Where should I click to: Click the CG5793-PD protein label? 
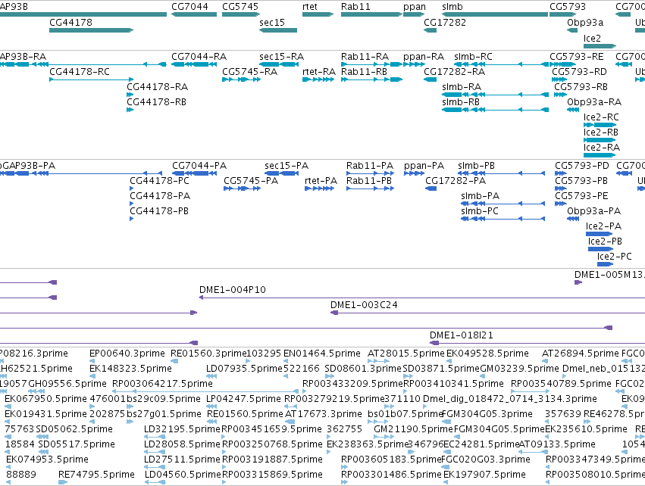581,166
